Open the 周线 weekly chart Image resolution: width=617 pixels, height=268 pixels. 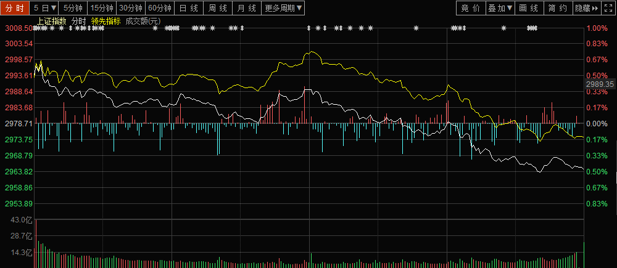click(218, 8)
